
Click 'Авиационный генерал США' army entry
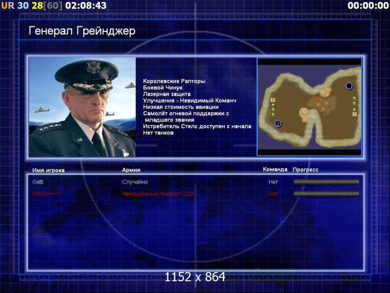click(158, 194)
